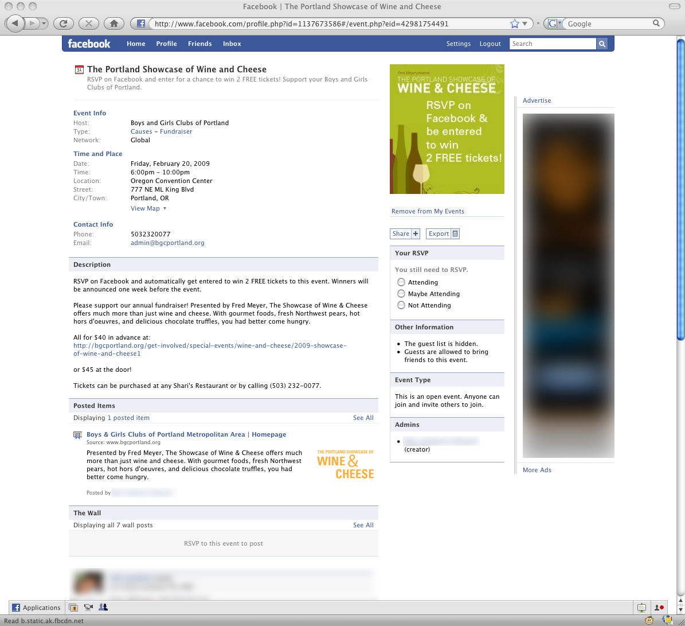Go back with the browser back arrow
The height and width of the screenshot is (626, 685).
coord(15,23)
